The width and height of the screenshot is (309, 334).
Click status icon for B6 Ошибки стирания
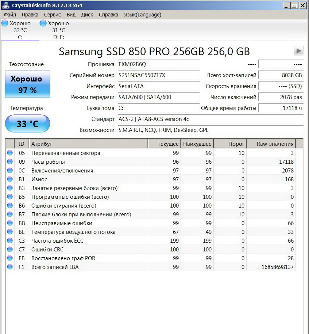pyautogui.click(x=10, y=205)
